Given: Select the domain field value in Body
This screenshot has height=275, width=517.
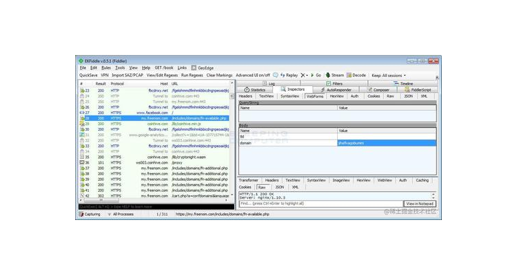Looking at the screenshot, I should coord(387,143).
